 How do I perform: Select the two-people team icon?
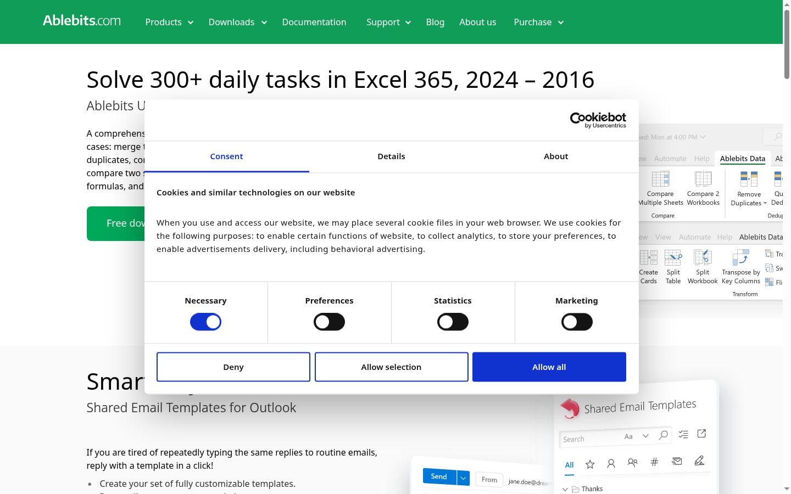632,463
